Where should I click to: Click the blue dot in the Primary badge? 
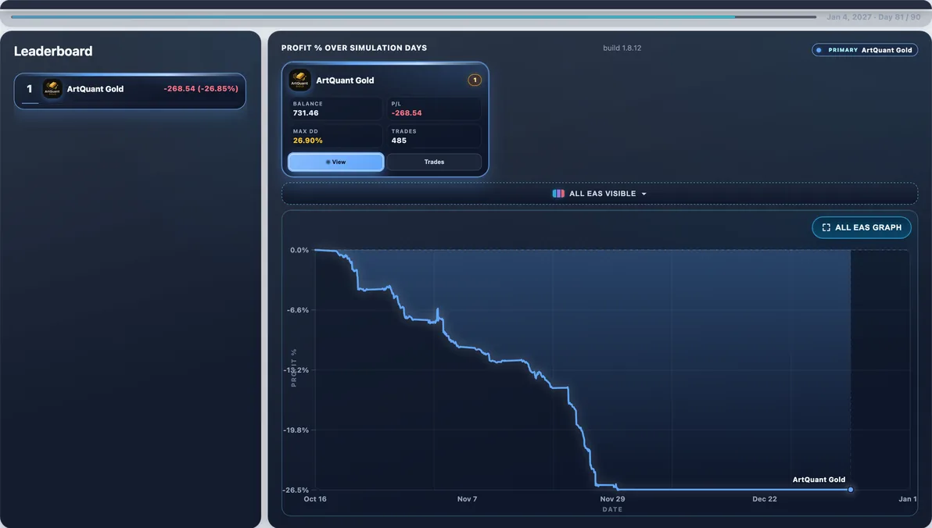pos(819,50)
